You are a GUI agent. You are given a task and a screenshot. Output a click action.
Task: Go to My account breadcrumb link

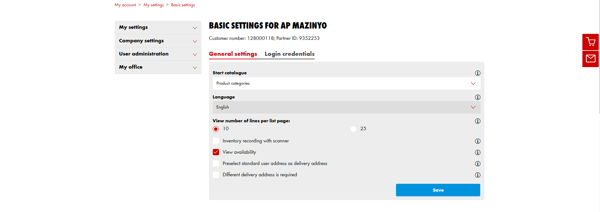pyautogui.click(x=125, y=5)
